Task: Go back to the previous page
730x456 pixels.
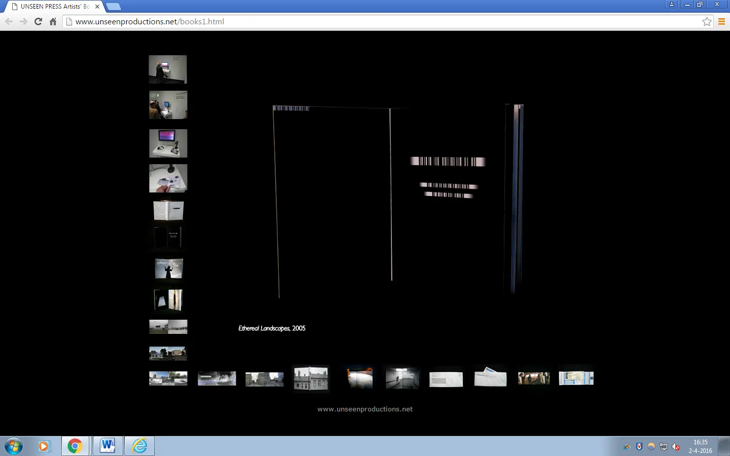Action: (9, 21)
